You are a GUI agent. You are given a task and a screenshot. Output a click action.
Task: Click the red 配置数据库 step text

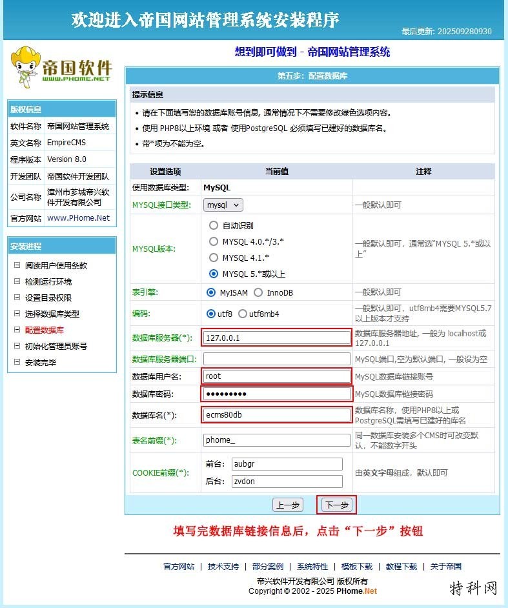pyautogui.click(x=45, y=330)
